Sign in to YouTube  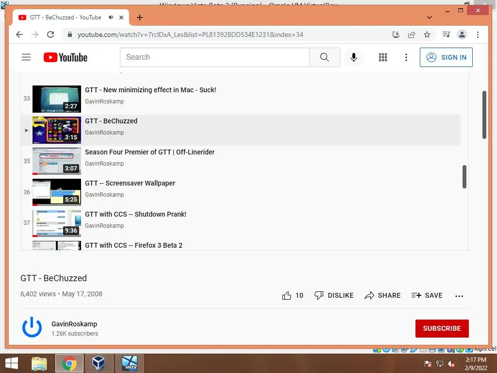point(446,57)
